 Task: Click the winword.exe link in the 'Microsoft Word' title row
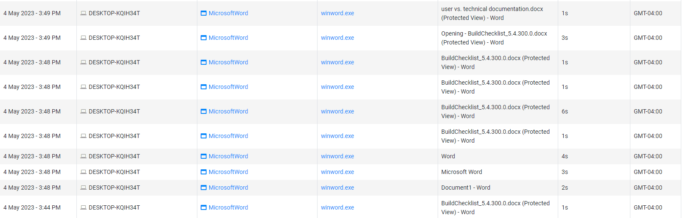coord(337,172)
